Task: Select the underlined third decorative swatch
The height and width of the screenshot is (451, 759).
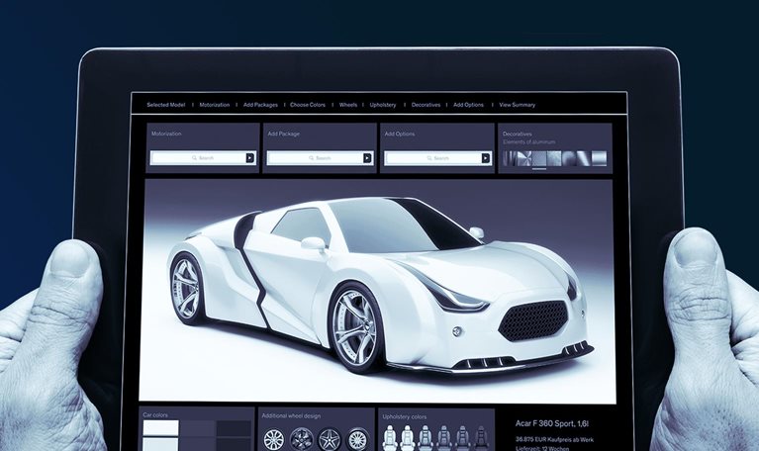Action: coord(539,158)
